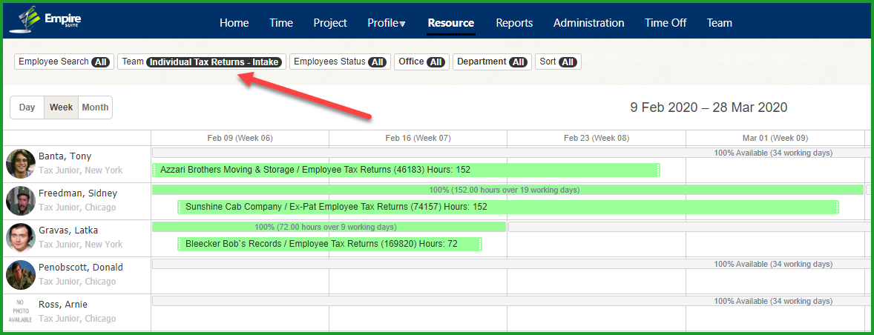The image size is (874, 335).
Task: Go to the Time menu
Action: point(281,23)
